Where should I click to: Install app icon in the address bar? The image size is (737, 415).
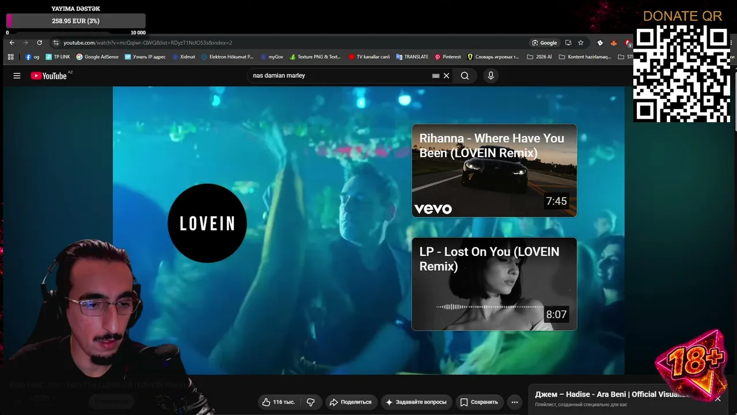[568, 43]
